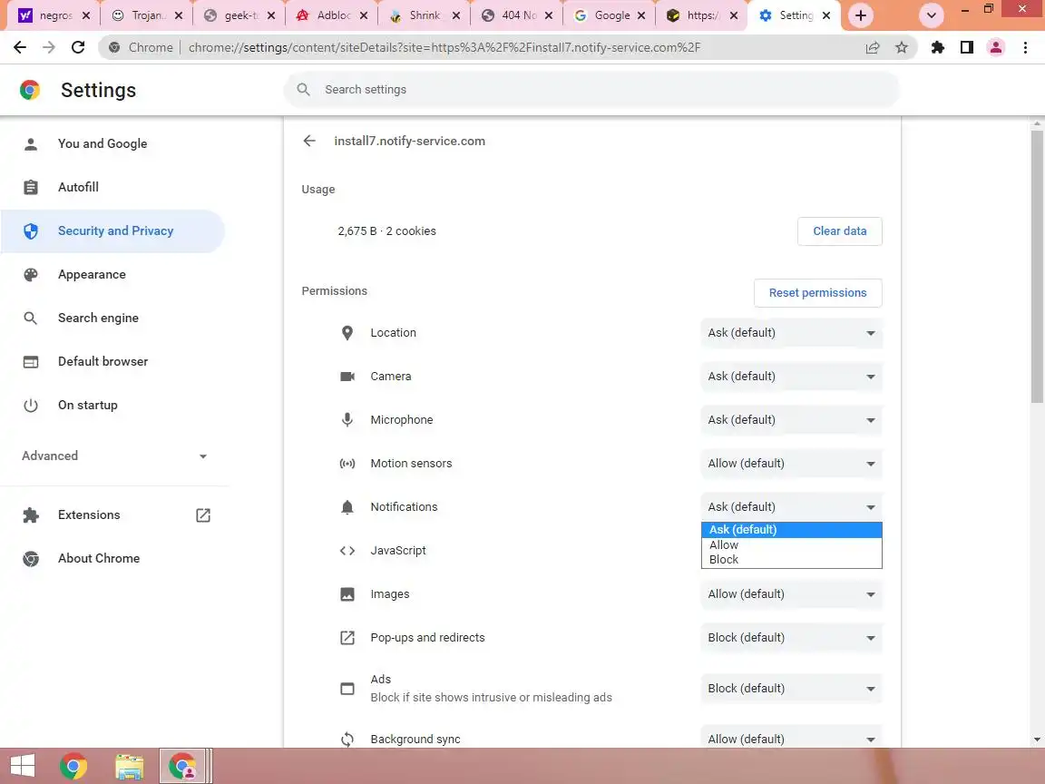Click the Location pin icon
The height and width of the screenshot is (784, 1045).
click(347, 333)
